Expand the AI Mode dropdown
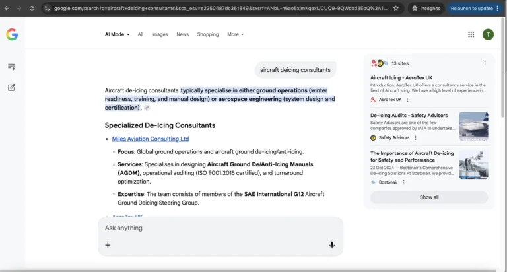The height and width of the screenshot is (272, 507). point(118,34)
